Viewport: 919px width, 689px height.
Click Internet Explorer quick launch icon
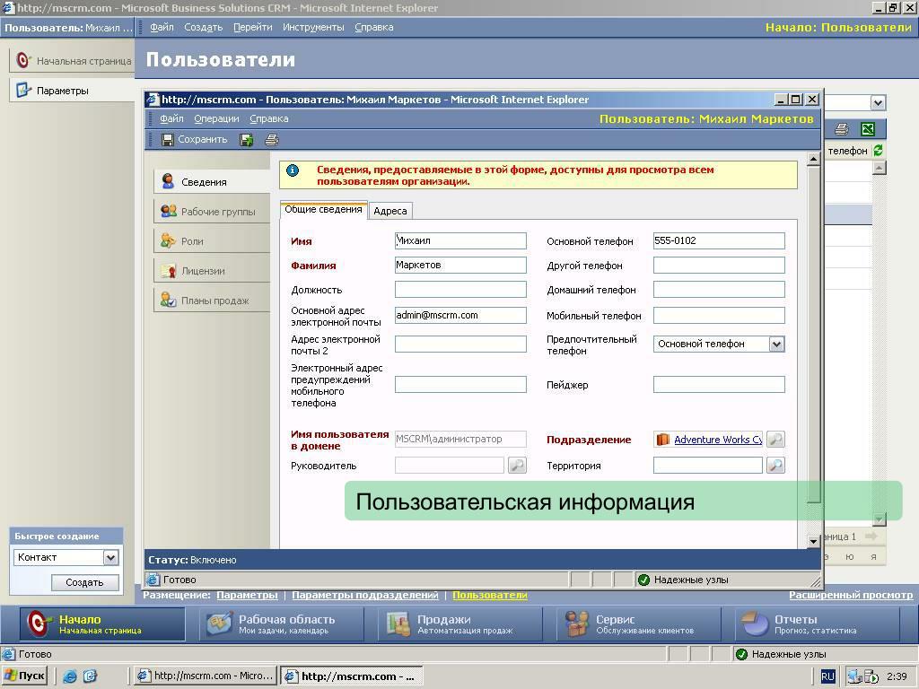tap(70, 676)
